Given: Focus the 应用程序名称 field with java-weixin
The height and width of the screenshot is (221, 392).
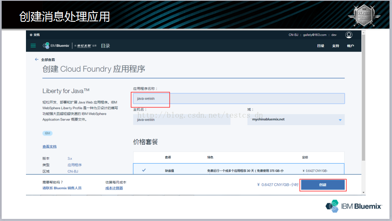Looking at the screenshot, I should pyautogui.click(x=239, y=98).
